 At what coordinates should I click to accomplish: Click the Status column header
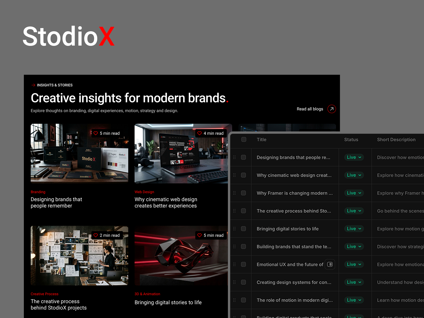coord(351,139)
